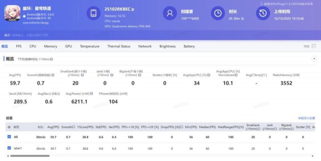Uncheck the All label checkbox
This screenshot has height=161, width=321.
click(x=9, y=137)
